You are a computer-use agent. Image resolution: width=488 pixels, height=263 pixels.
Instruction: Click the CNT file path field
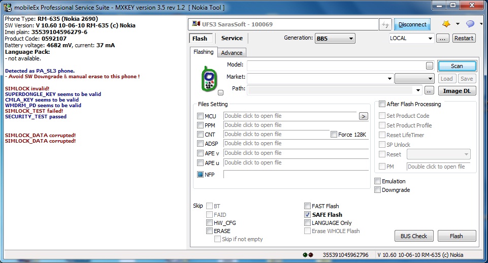coord(276,135)
